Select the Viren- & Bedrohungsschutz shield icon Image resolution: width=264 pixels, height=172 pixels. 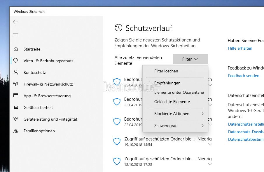pyautogui.click(x=16, y=60)
